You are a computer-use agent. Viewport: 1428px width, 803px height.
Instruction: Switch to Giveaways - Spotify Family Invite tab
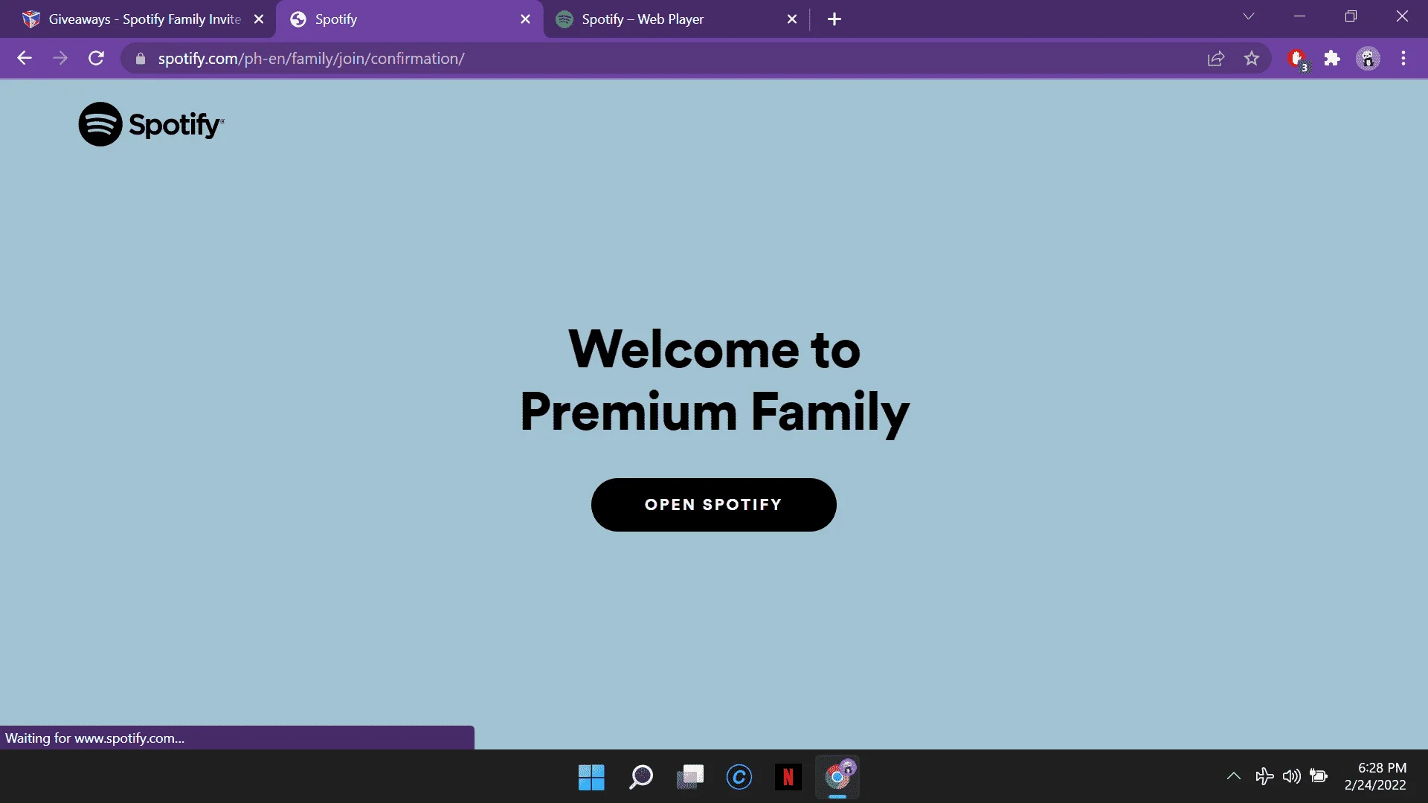pyautogui.click(x=144, y=19)
